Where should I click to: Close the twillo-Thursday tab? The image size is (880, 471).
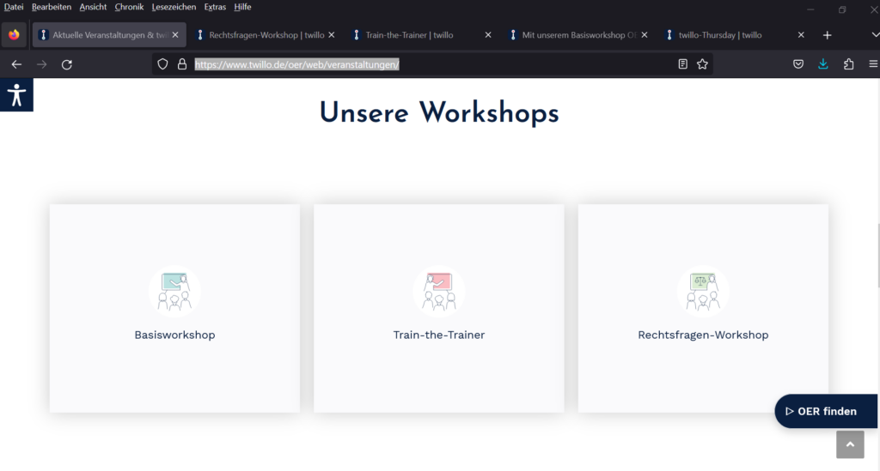[x=801, y=34]
